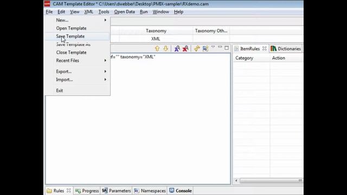Minimize the editor pane
The height and width of the screenshot is (195, 347).
point(220,47)
